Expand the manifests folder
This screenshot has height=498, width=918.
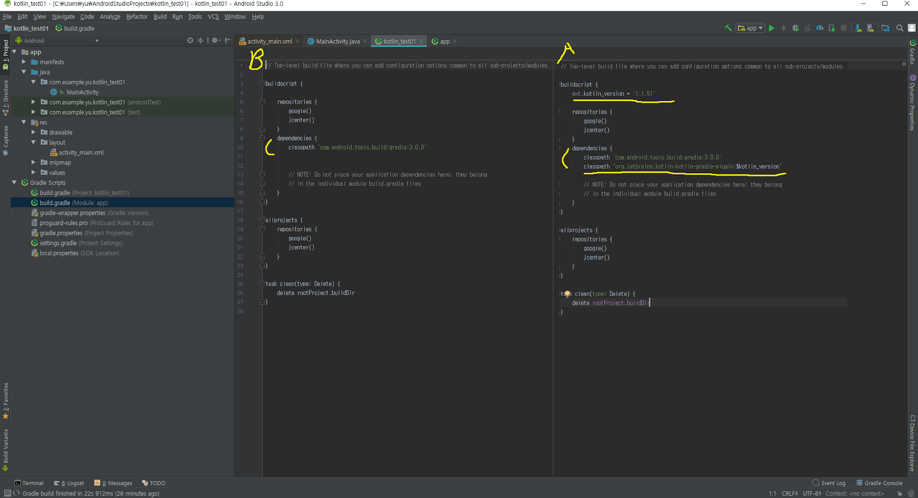(x=24, y=62)
